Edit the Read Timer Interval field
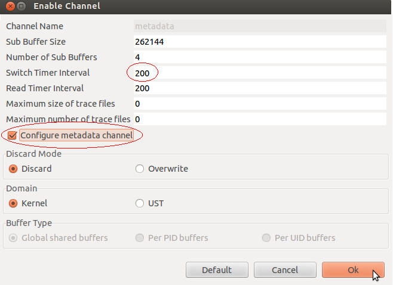The width and height of the screenshot is (393, 285). [259, 88]
